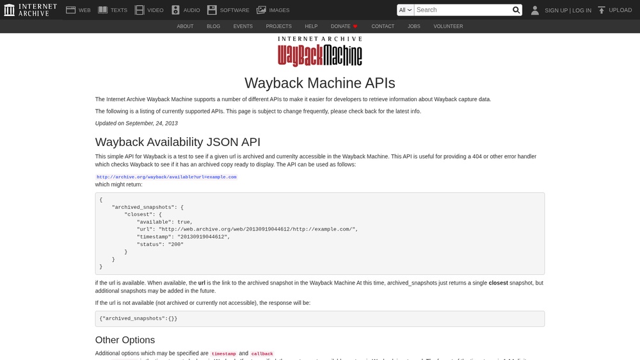Open the user avatar icon
This screenshot has width=640, height=360.
click(x=534, y=10)
